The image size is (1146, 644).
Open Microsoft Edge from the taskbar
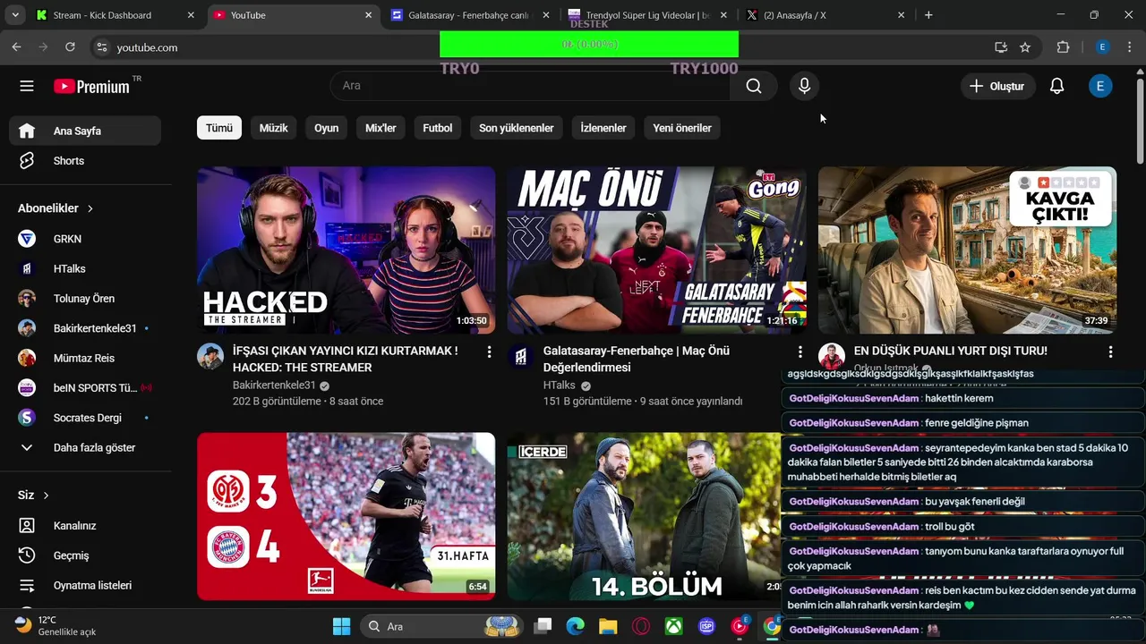pos(575,626)
